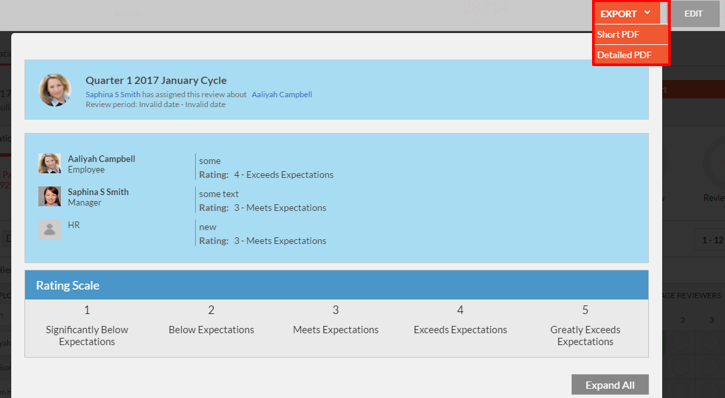Viewport: 725px width, 398px height.
Task: Click Saphina S Smith manager avatar
Action: pyautogui.click(x=50, y=196)
